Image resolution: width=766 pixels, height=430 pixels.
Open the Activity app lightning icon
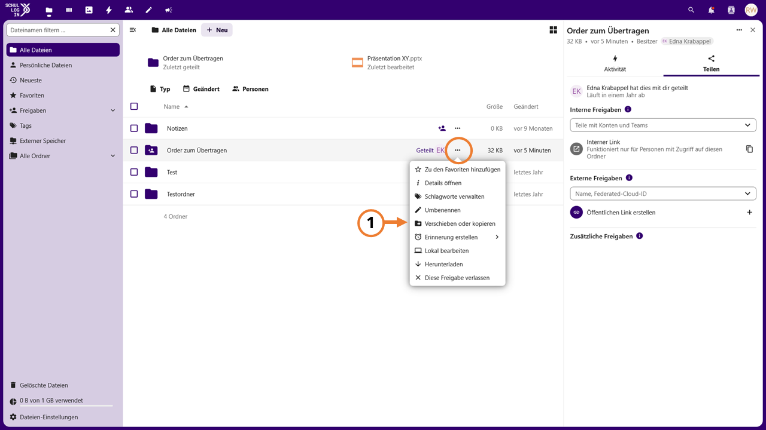click(x=108, y=10)
